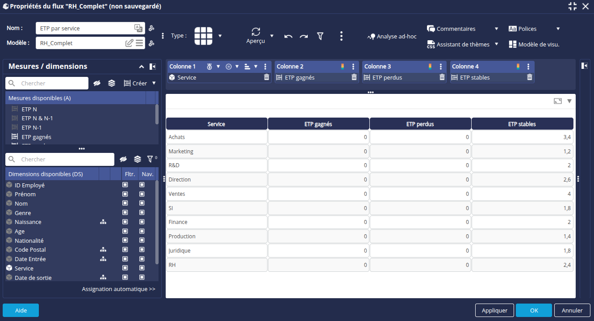
Task: Expand the Commentaires dropdown arrow
Action: pos(496,29)
